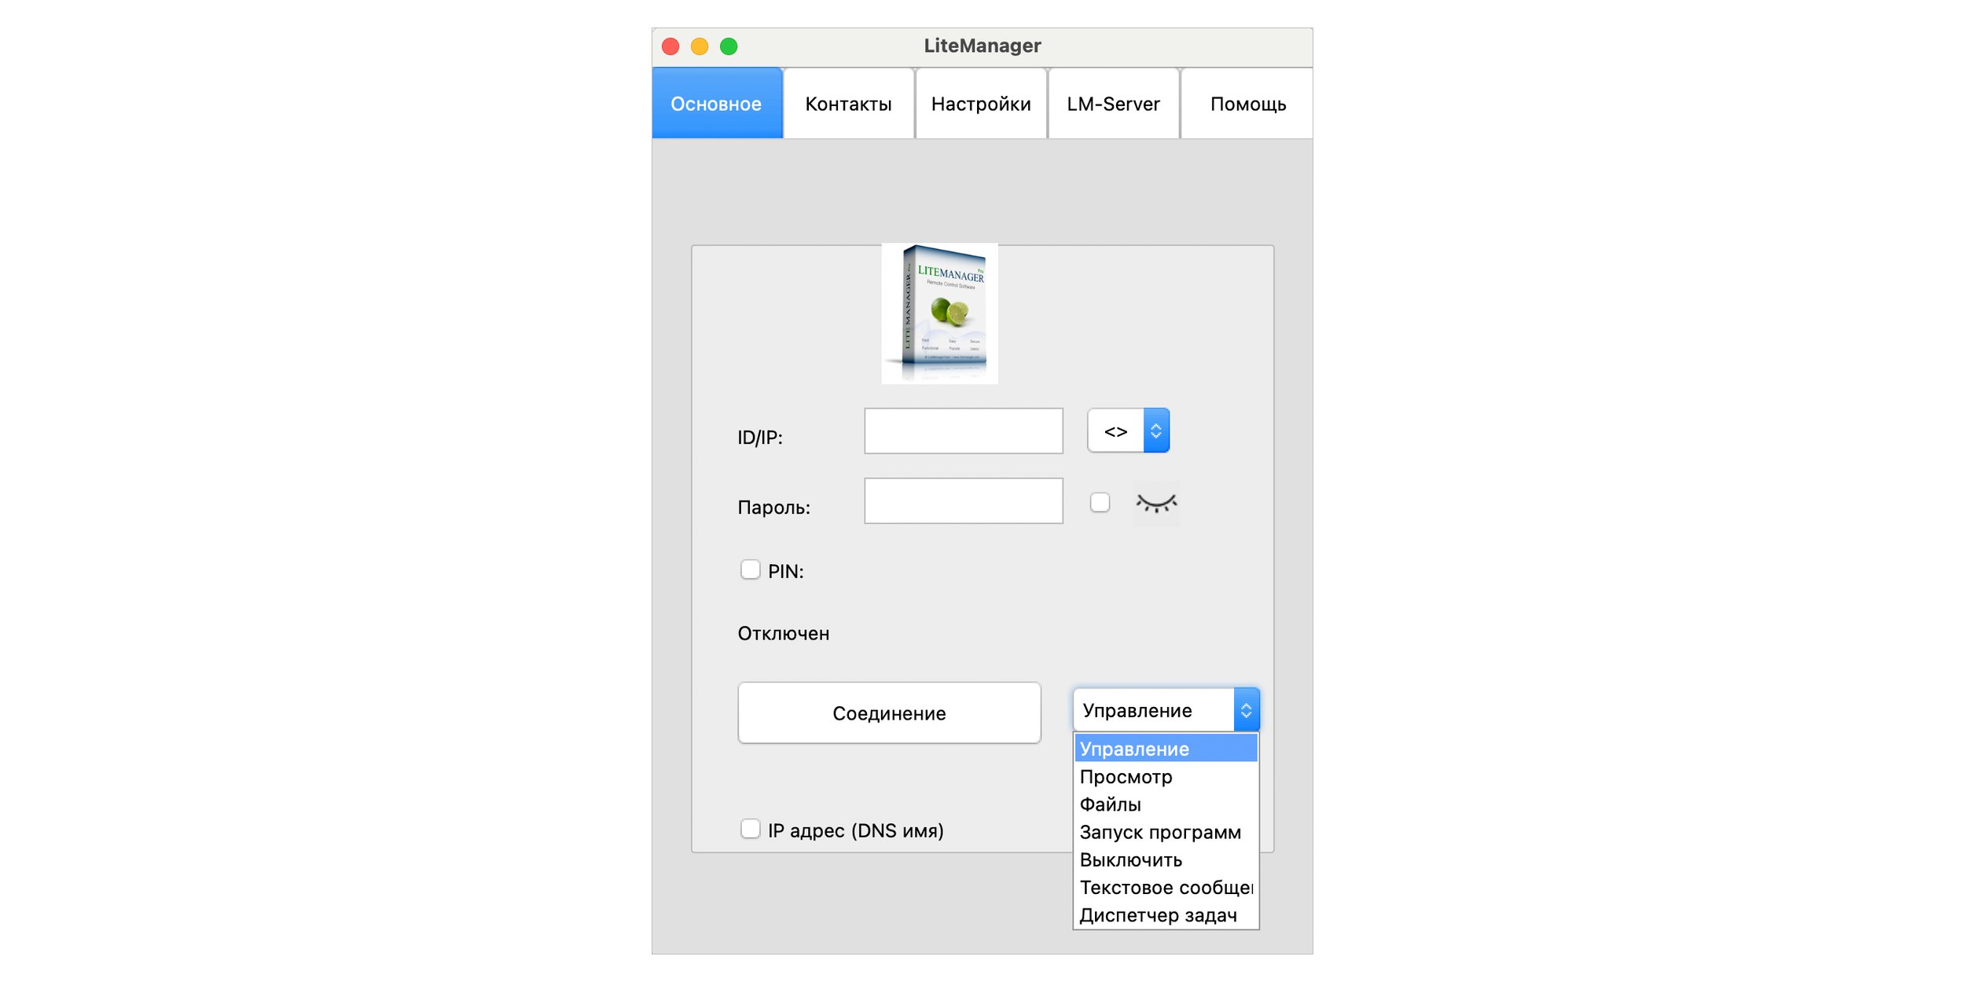
Task: Switch to the Контакты tab
Action: [849, 104]
